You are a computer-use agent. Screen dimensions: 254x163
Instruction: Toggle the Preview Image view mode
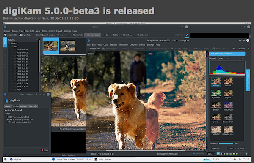coord(93,35)
